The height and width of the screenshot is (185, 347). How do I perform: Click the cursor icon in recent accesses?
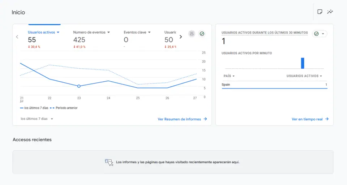(109, 162)
